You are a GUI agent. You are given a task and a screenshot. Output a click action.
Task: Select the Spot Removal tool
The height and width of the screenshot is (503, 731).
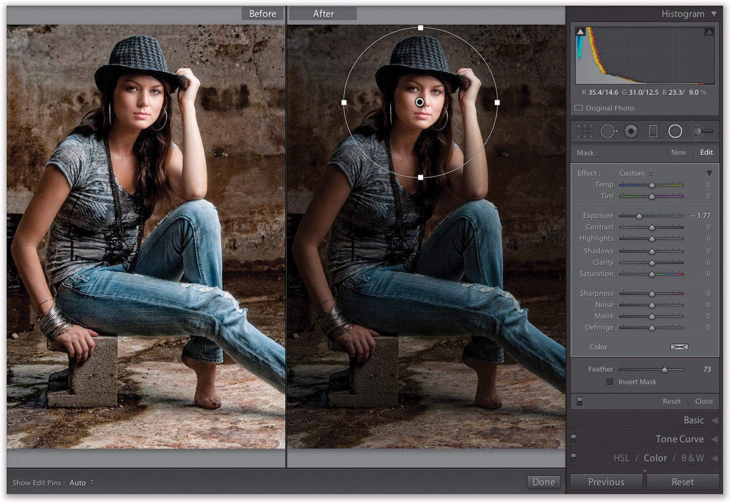point(609,131)
